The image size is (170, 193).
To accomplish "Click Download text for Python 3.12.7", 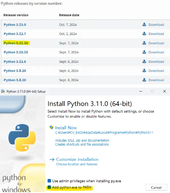I will (x=156, y=34).
